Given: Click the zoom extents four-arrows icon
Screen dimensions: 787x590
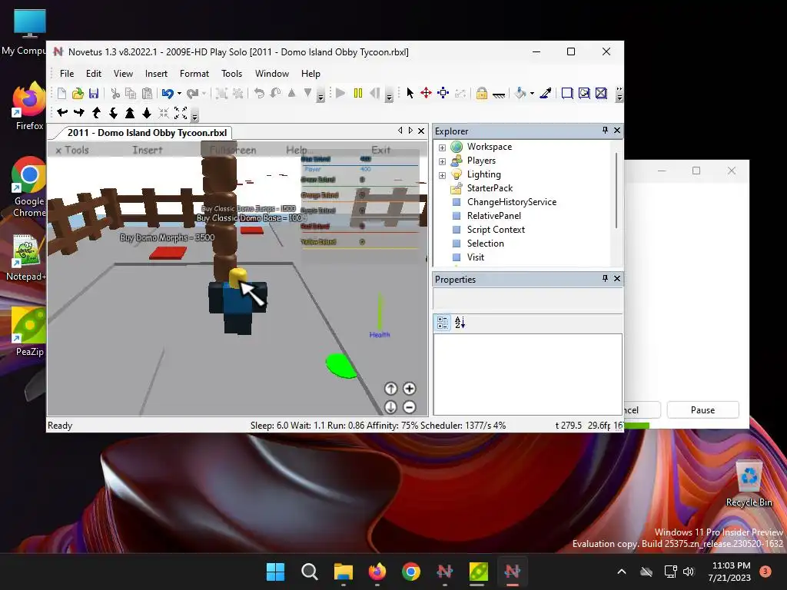Looking at the screenshot, I should (x=181, y=113).
